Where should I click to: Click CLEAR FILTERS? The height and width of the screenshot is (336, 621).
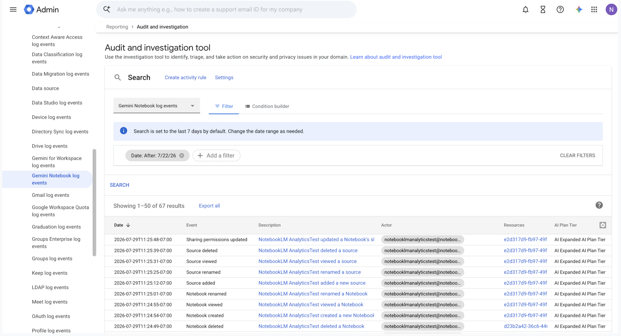coord(577,156)
